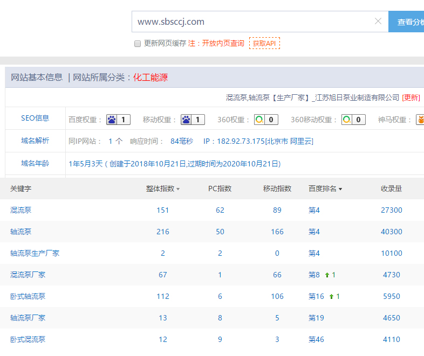The width and height of the screenshot is (424, 356).
Task: Click the 更新 link beside site title
Action: click(411, 97)
